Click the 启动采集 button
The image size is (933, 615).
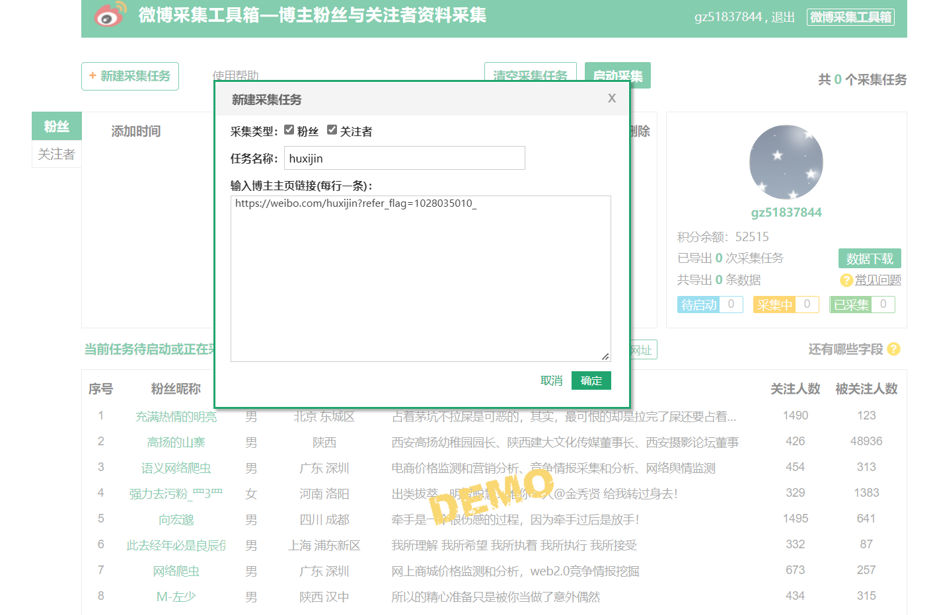(618, 75)
